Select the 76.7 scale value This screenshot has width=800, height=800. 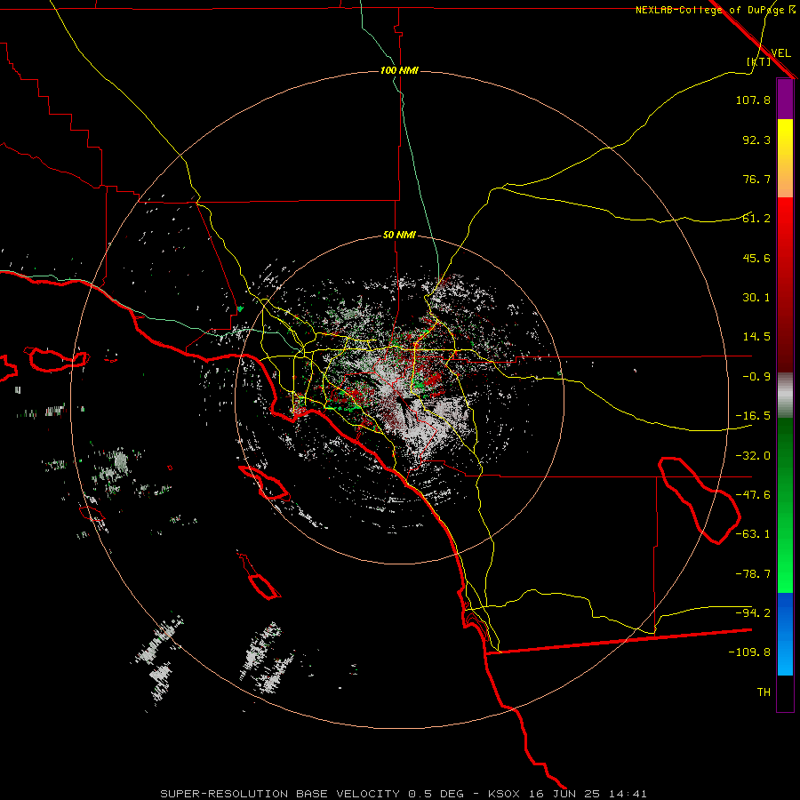click(756, 179)
